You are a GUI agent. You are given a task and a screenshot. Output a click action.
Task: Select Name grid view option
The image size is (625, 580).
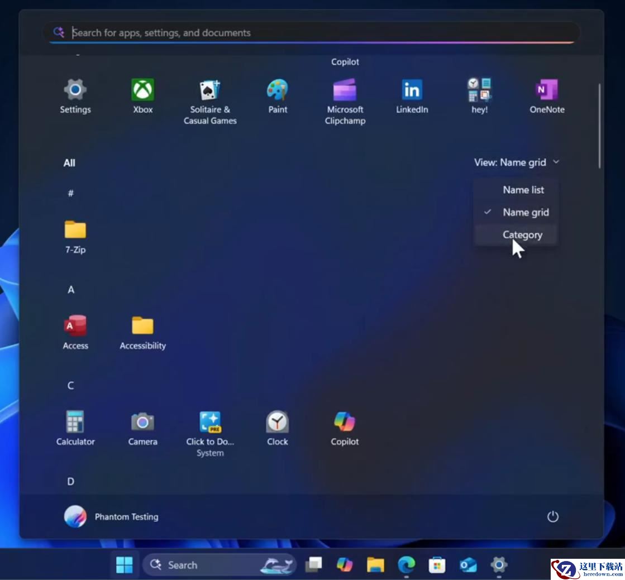(516, 212)
